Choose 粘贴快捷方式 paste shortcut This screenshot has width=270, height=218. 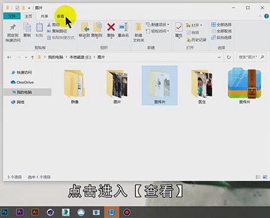61,37
